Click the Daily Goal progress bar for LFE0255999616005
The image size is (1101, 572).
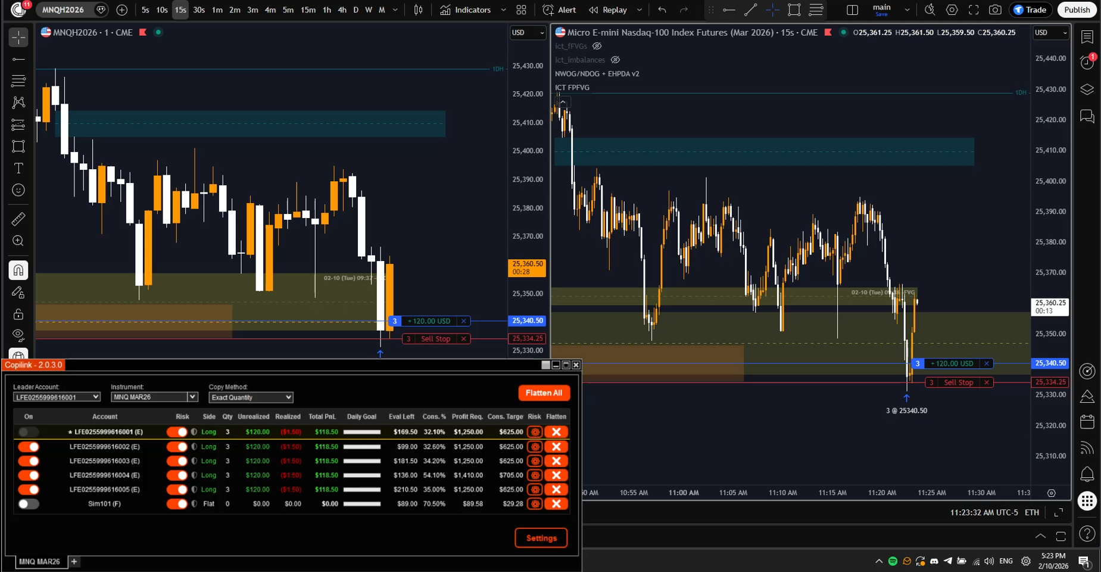pos(361,489)
